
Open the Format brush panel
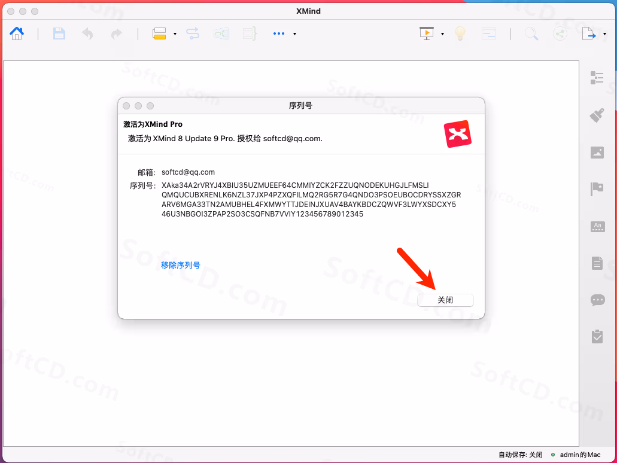pos(597,115)
